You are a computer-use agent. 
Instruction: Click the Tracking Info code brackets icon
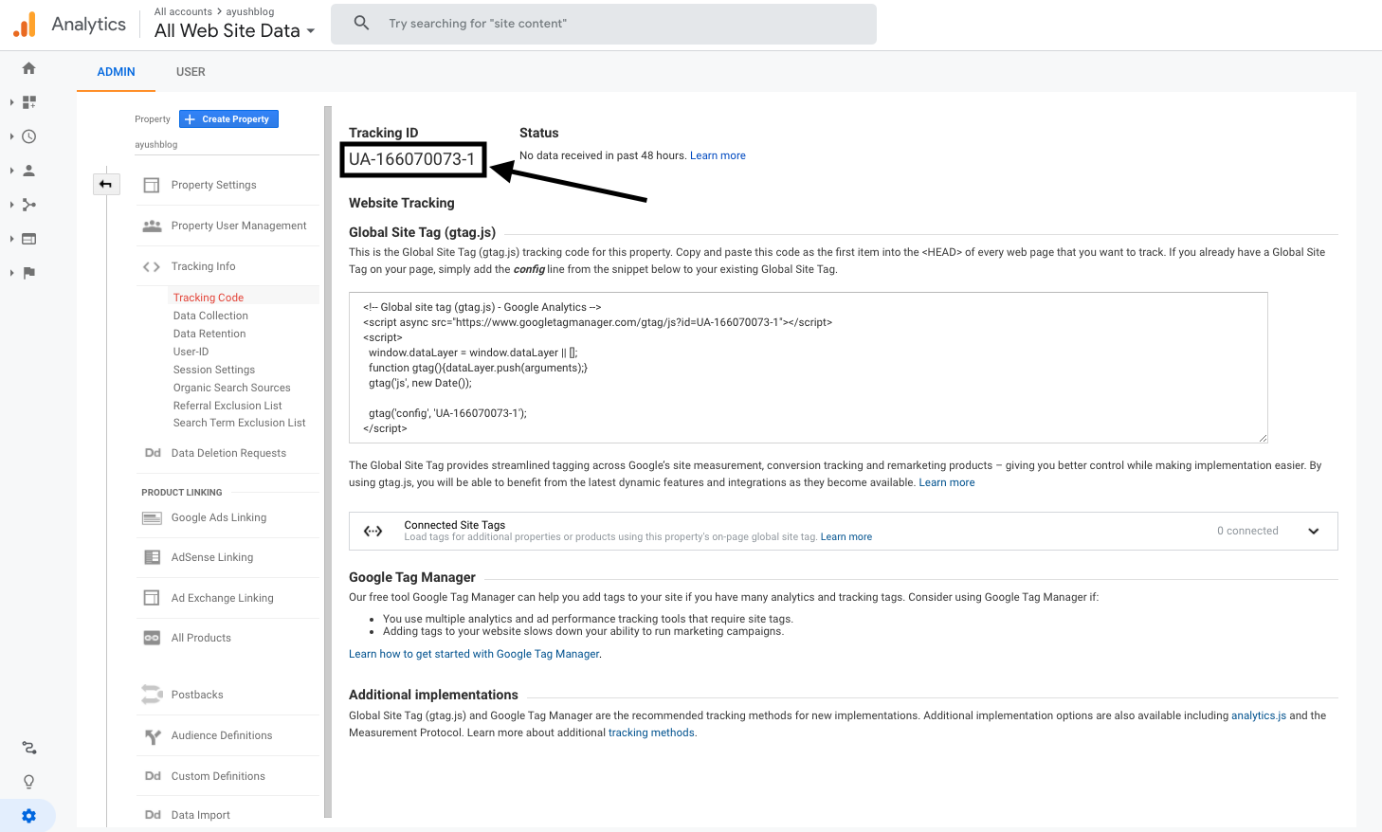(152, 266)
